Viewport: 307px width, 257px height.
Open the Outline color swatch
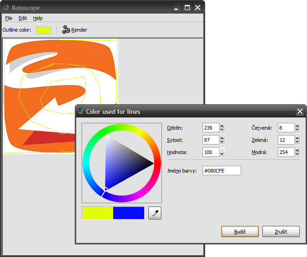click(x=43, y=30)
